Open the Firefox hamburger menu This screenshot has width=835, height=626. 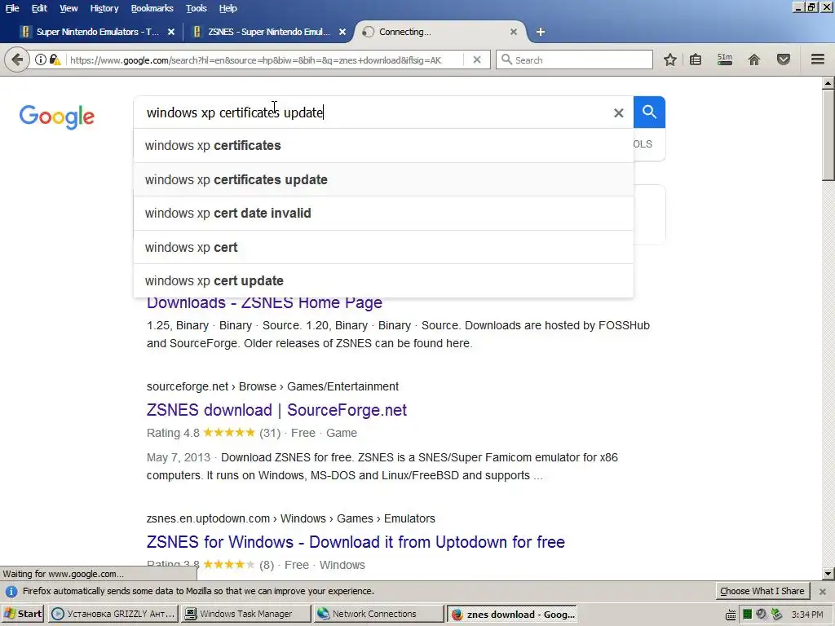click(x=818, y=60)
